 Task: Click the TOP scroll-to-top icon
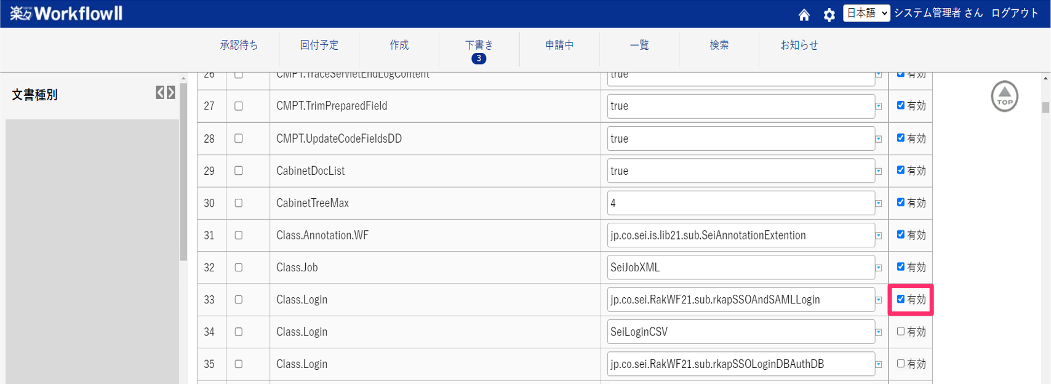pyautogui.click(x=1004, y=97)
